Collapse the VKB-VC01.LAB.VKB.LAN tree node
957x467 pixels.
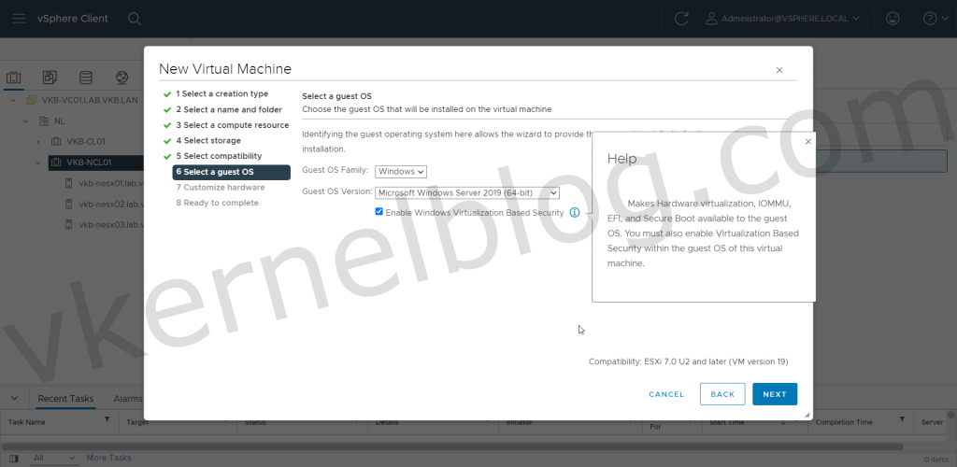coord(14,100)
